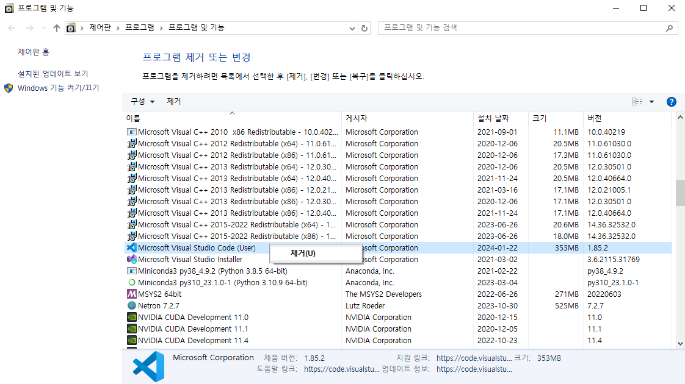Click the Visual C++ 2015-2022 x86 icon

pyautogui.click(x=131, y=236)
